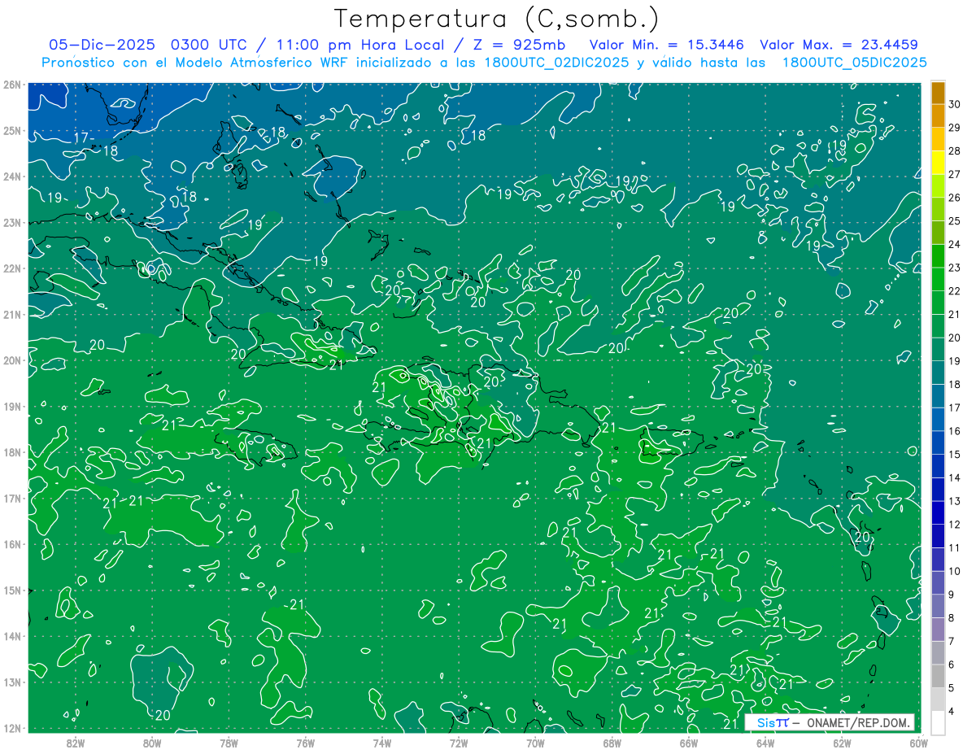Click the '15N' latitude label
The image size is (976, 754).
click(12, 591)
